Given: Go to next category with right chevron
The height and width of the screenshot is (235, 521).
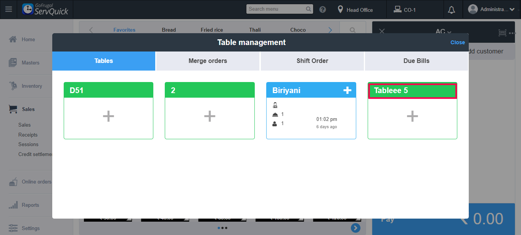Looking at the screenshot, I should [x=330, y=30].
